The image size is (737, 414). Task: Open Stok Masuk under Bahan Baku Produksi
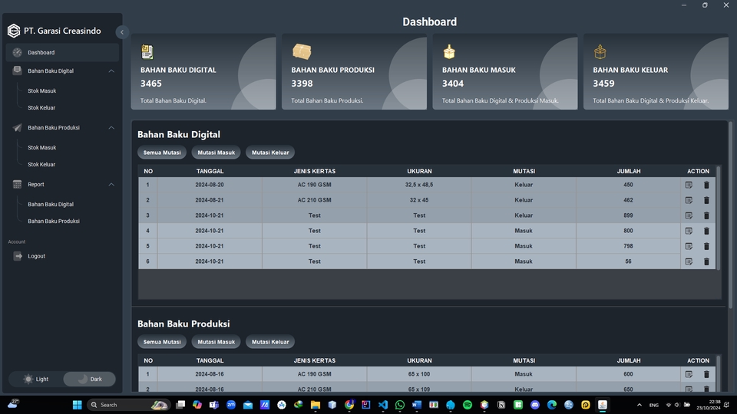[41, 147]
